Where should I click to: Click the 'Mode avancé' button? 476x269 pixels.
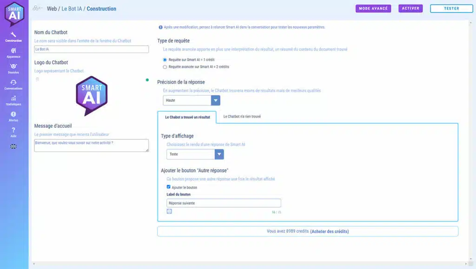[373, 8]
